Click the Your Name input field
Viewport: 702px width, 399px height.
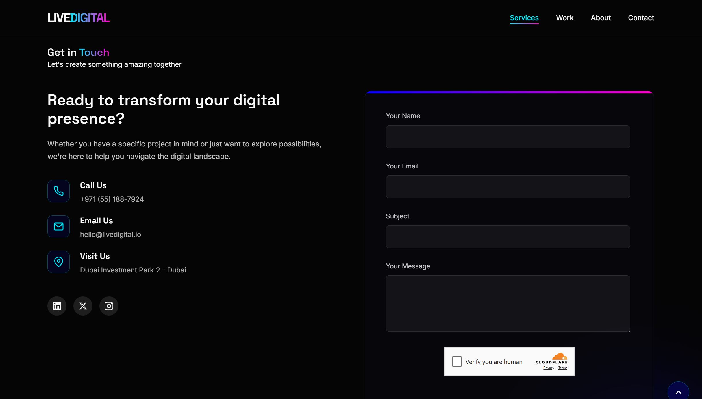pos(507,137)
